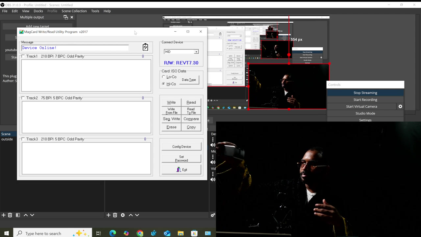421x237 pixels.
Task: Enable the Track1 checkbox
Action: pyautogui.click(x=23, y=56)
